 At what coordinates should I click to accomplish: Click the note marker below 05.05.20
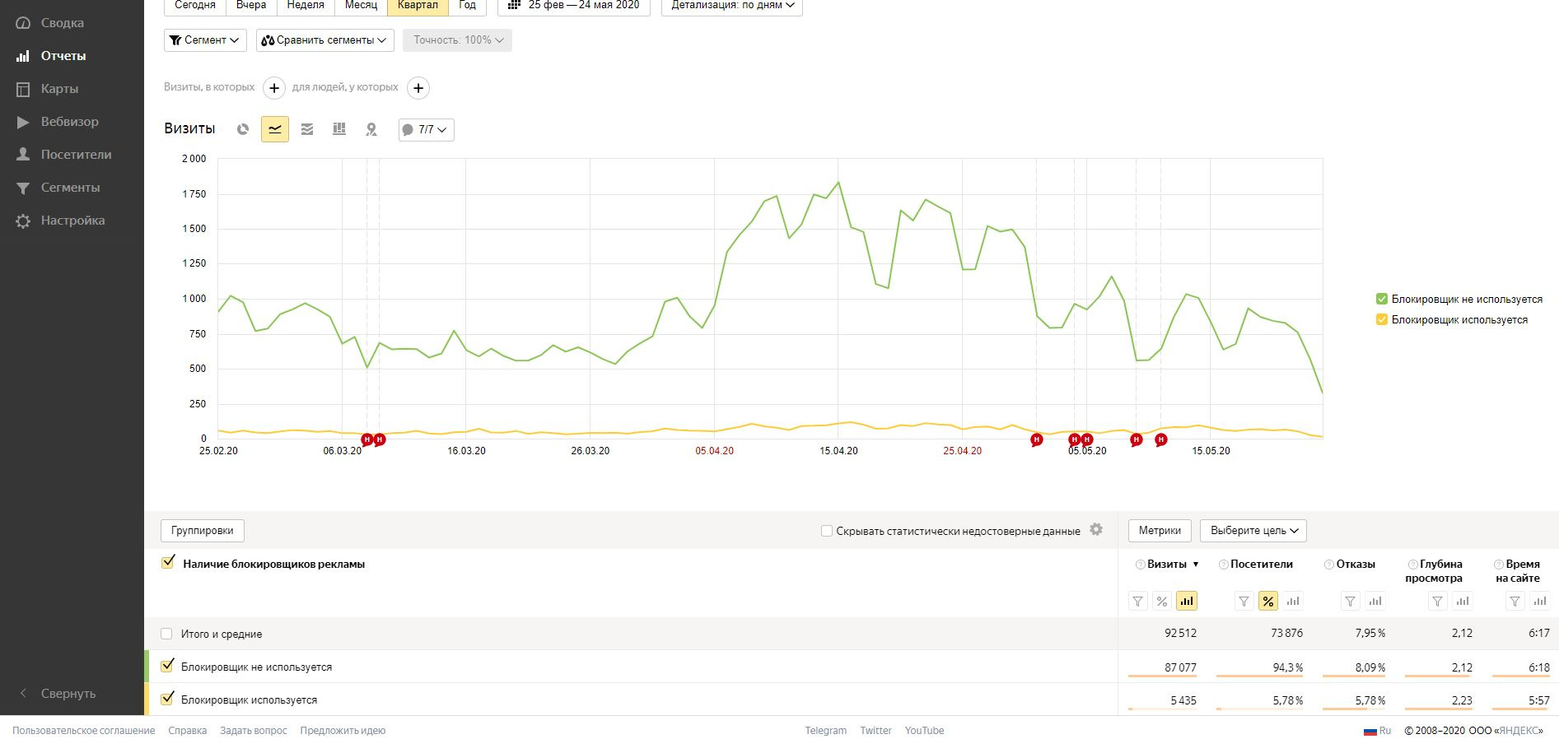tap(1087, 439)
